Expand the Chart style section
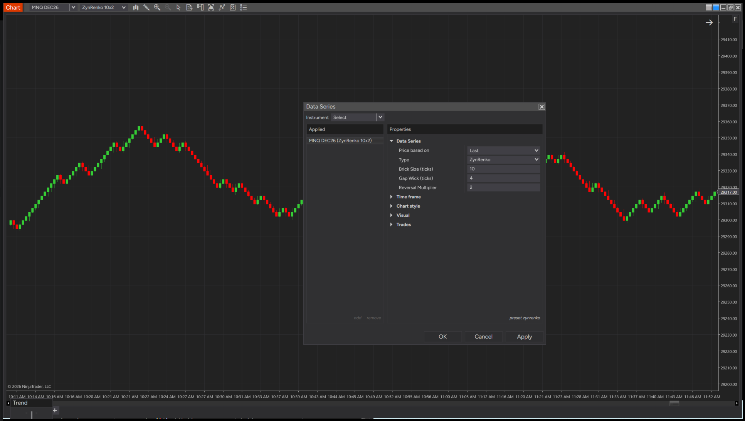This screenshot has width=745, height=421. (x=392, y=206)
